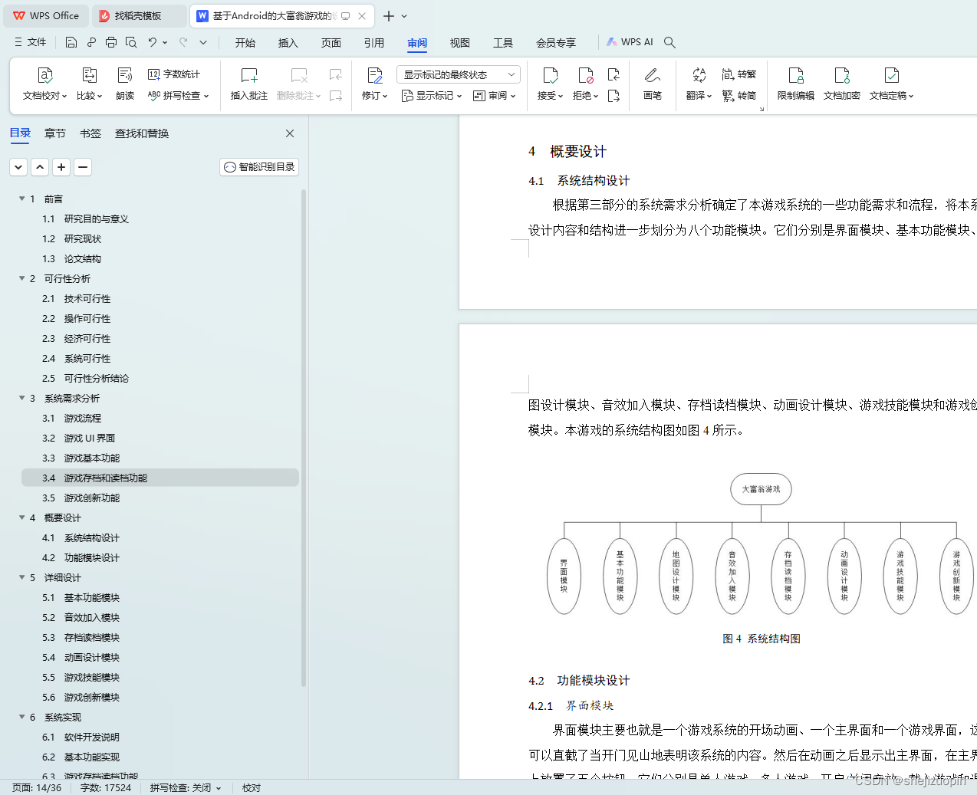This screenshot has width=977, height=795.
Task: Run 拼写检查 spell check
Action: [178, 96]
